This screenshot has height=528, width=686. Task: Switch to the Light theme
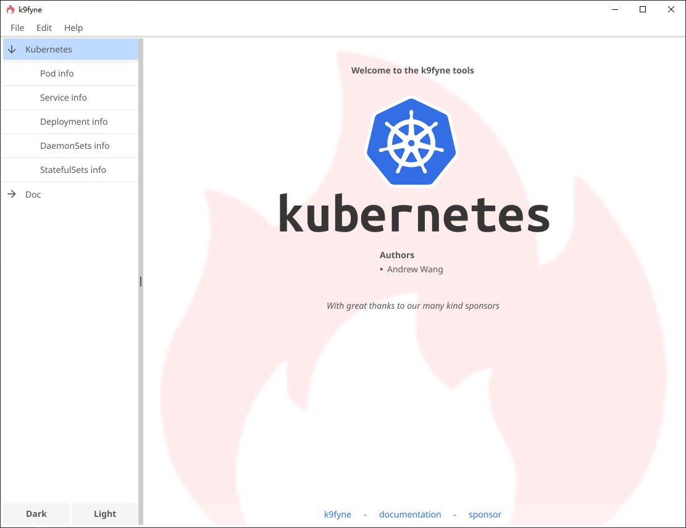tap(104, 514)
